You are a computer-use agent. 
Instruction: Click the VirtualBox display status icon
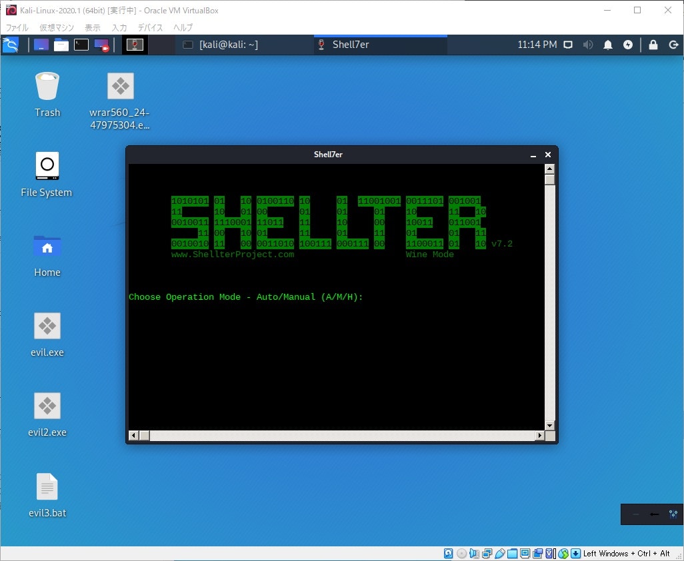tap(525, 554)
